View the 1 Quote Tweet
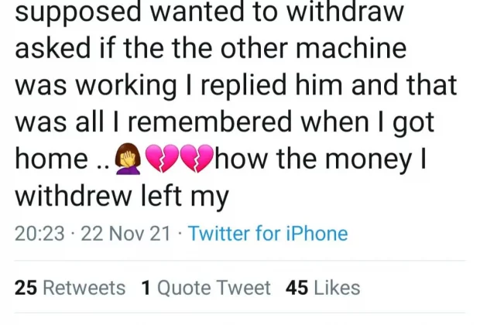Image resolution: width=480 pixels, height=325 pixels. click(x=207, y=288)
